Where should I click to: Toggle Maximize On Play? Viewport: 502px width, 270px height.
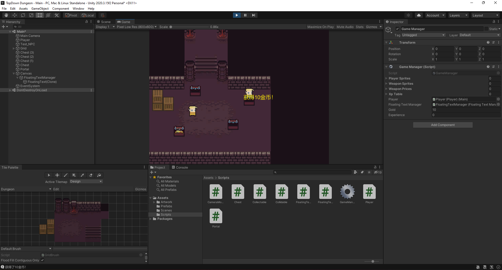tap(320, 27)
